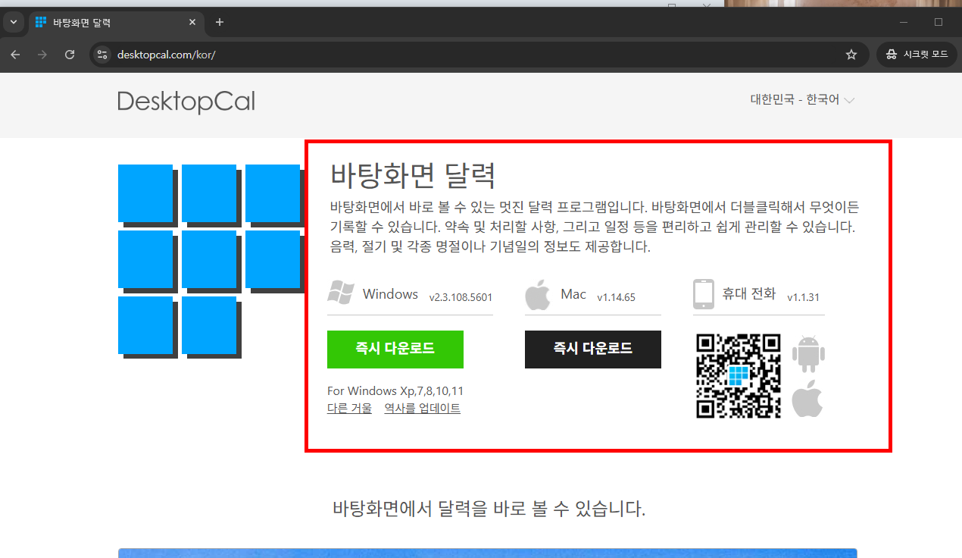This screenshot has height=558, width=962.
Task: Click green 즉시 다운로드 button for Windows
Action: (395, 350)
